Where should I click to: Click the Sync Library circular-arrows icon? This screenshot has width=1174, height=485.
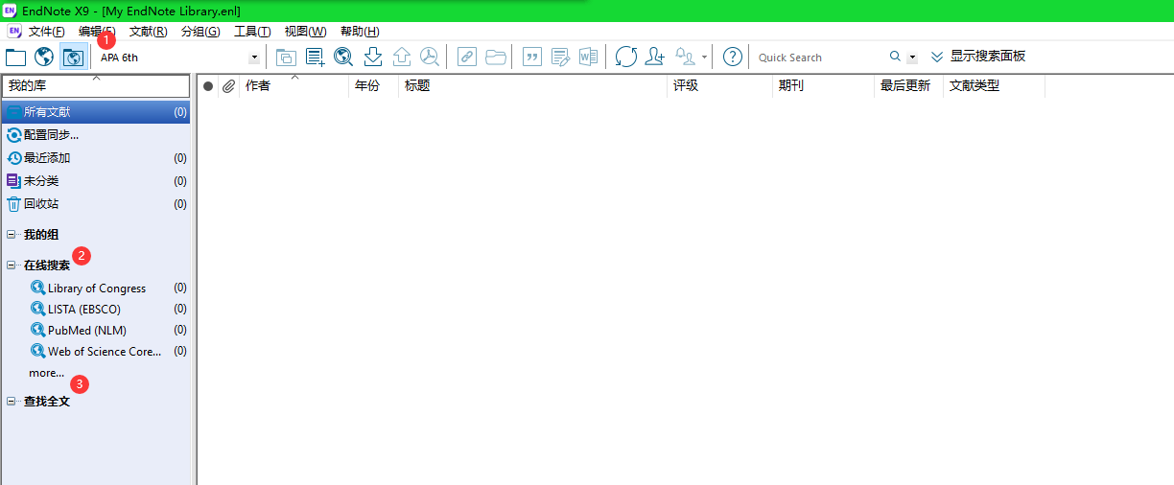tap(625, 57)
